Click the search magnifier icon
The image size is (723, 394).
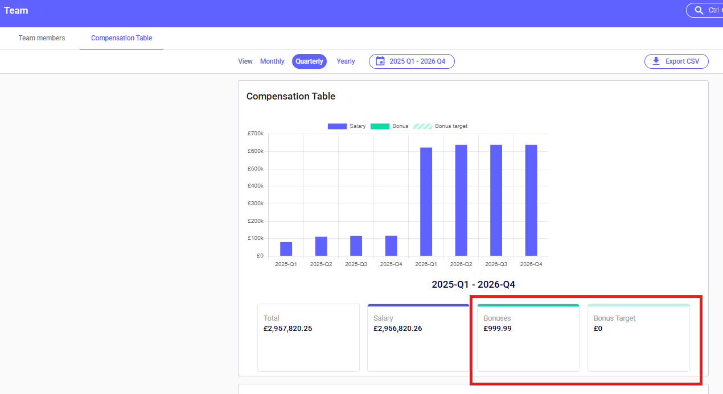(x=699, y=10)
